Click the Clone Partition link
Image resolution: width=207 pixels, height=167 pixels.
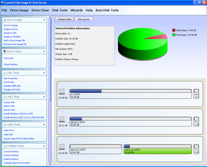click(11, 64)
